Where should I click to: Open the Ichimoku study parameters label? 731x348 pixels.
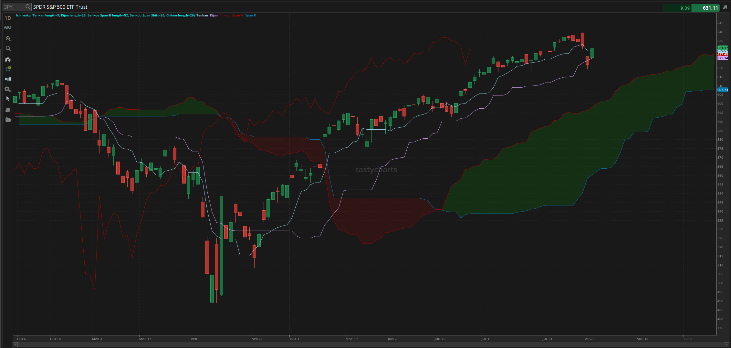click(105, 15)
